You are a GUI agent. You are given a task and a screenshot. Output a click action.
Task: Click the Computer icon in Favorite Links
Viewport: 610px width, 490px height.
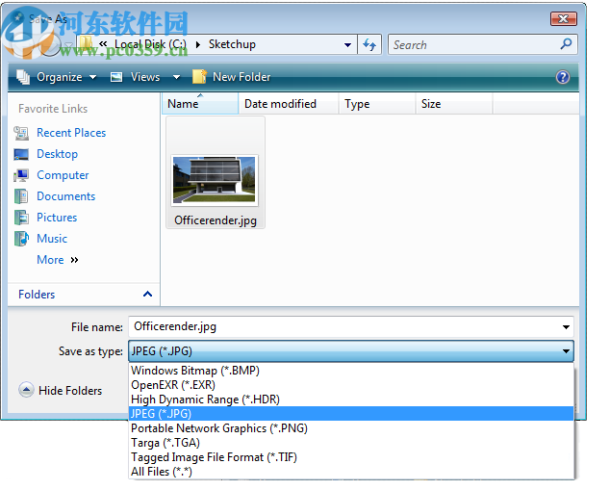(x=21, y=175)
